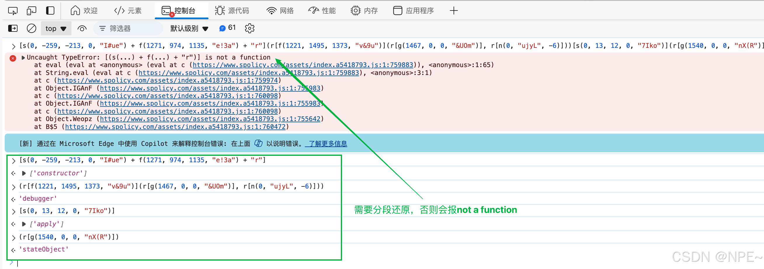Click the 61 issues message badge
Screen dimensions: 764x269
227,28
